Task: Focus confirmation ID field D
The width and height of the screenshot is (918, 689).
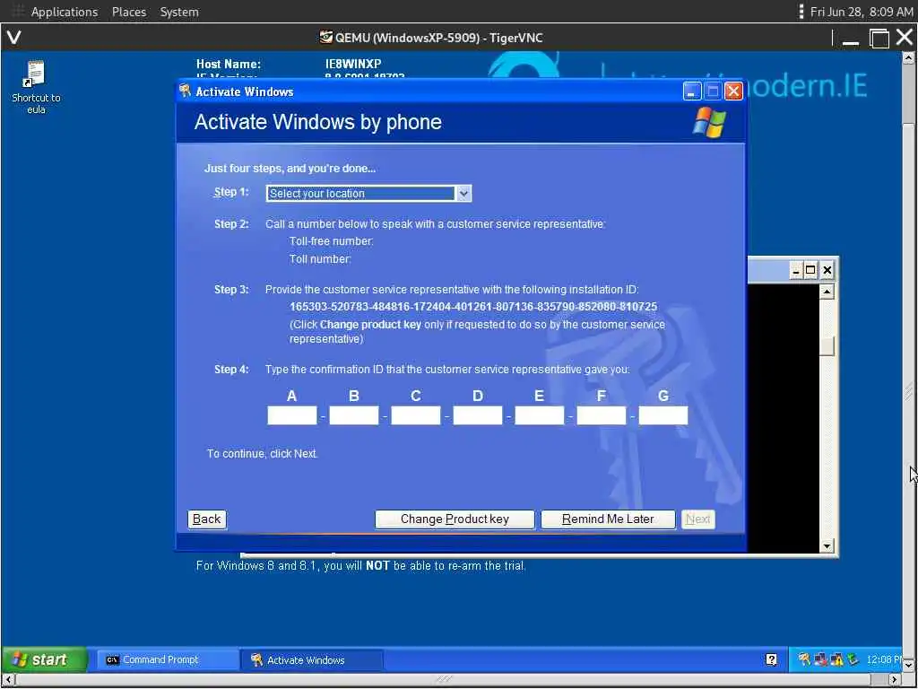Action: click(478, 415)
